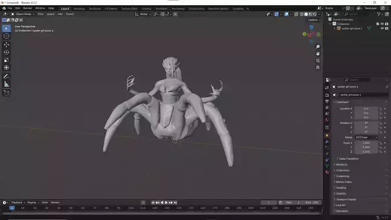Screen dimensions: 391x220
Task: Pick the Measure tool
Action: click(6, 84)
